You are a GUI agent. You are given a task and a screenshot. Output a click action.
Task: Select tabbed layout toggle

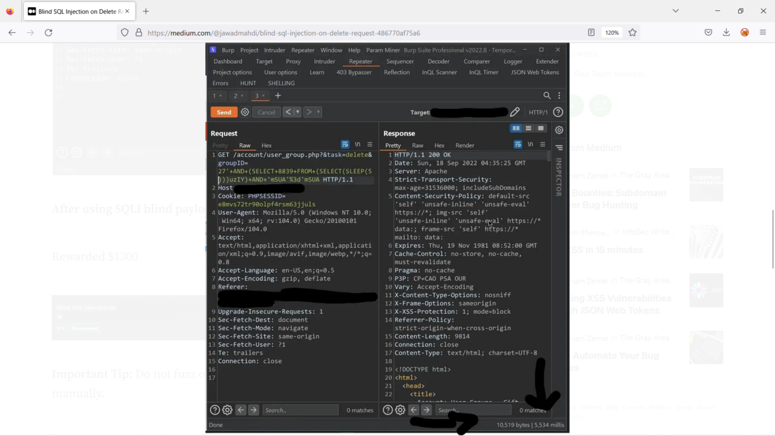point(541,129)
